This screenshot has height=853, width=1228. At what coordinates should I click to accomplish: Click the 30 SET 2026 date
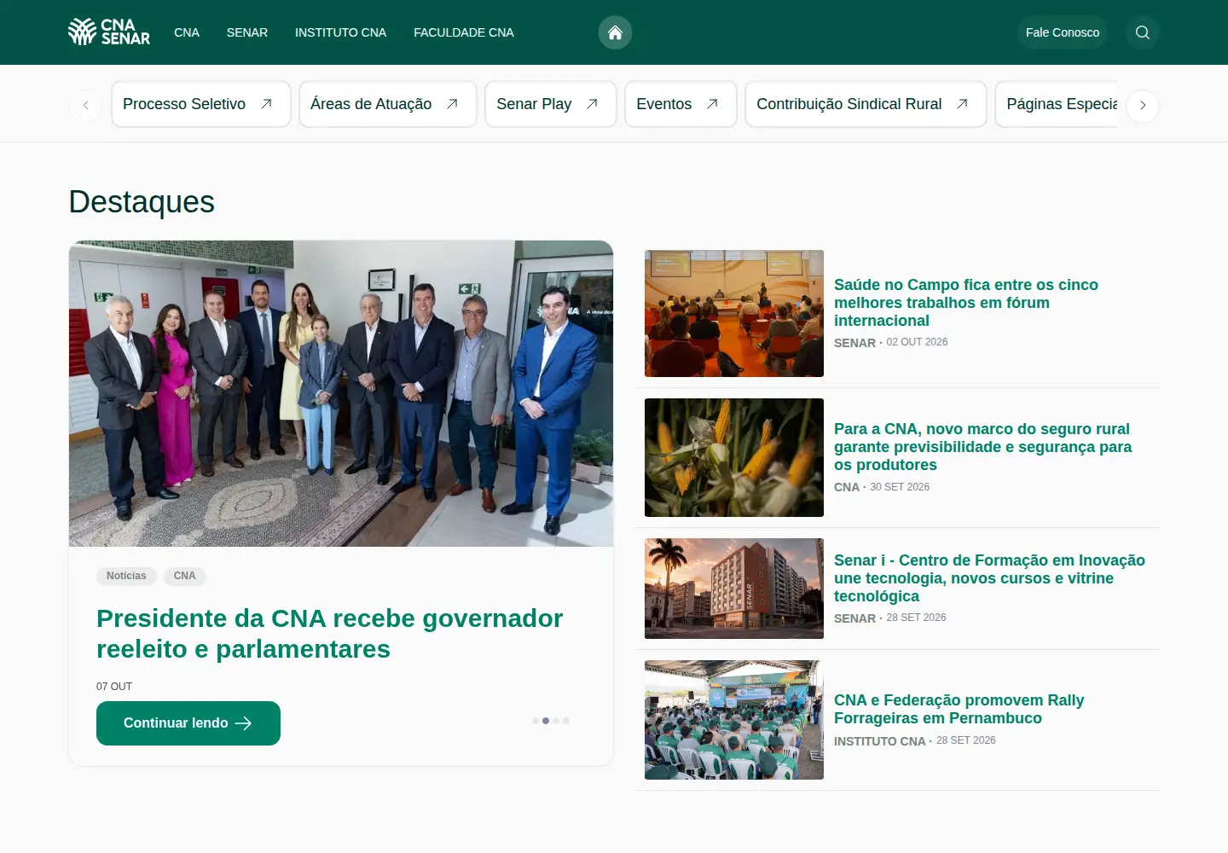click(900, 487)
